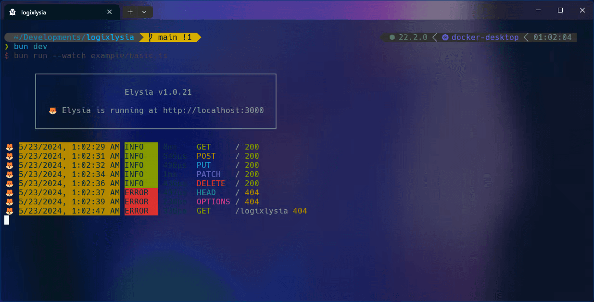Click the ~/Developments/logixlysia path segment in the prompt
The image size is (594, 302).
(74, 37)
